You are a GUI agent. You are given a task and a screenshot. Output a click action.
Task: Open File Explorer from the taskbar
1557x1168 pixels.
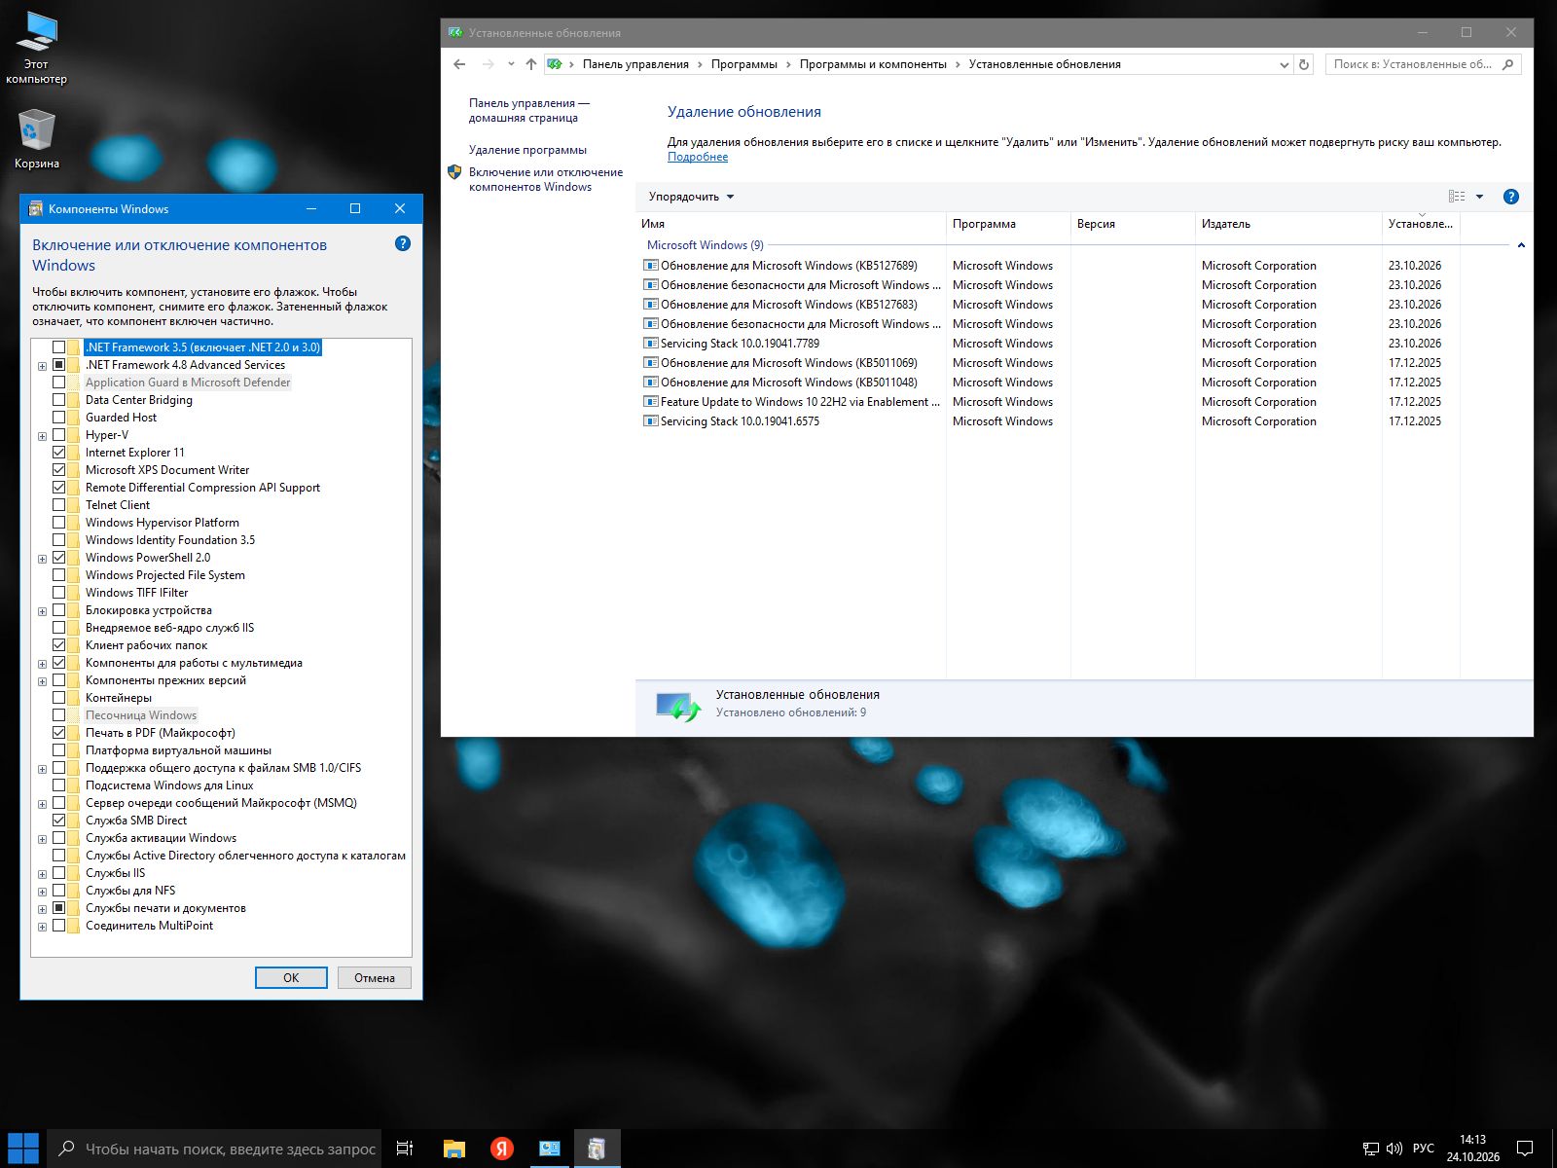(454, 1149)
